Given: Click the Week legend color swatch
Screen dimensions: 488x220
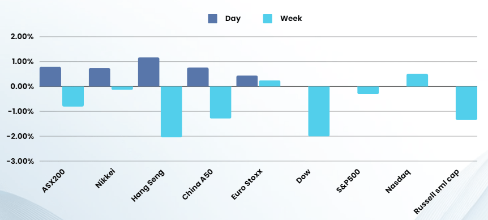Looking at the screenshot, I should pos(267,19).
